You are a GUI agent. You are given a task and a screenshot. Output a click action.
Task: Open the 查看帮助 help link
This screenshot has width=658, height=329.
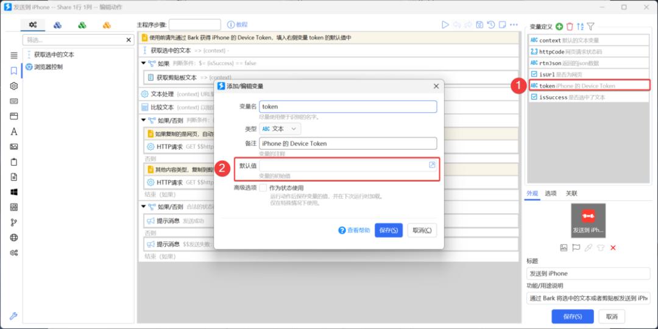(x=354, y=230)
